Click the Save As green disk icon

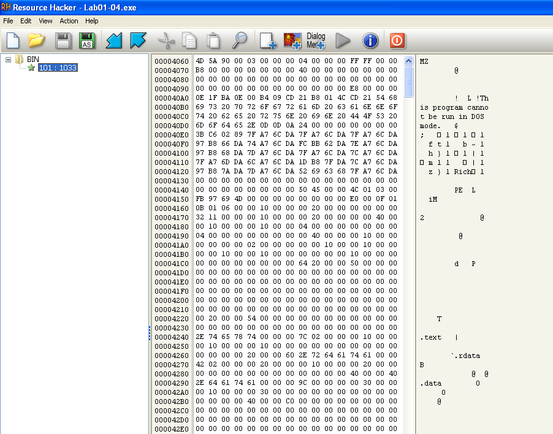(x=87, y=40)
